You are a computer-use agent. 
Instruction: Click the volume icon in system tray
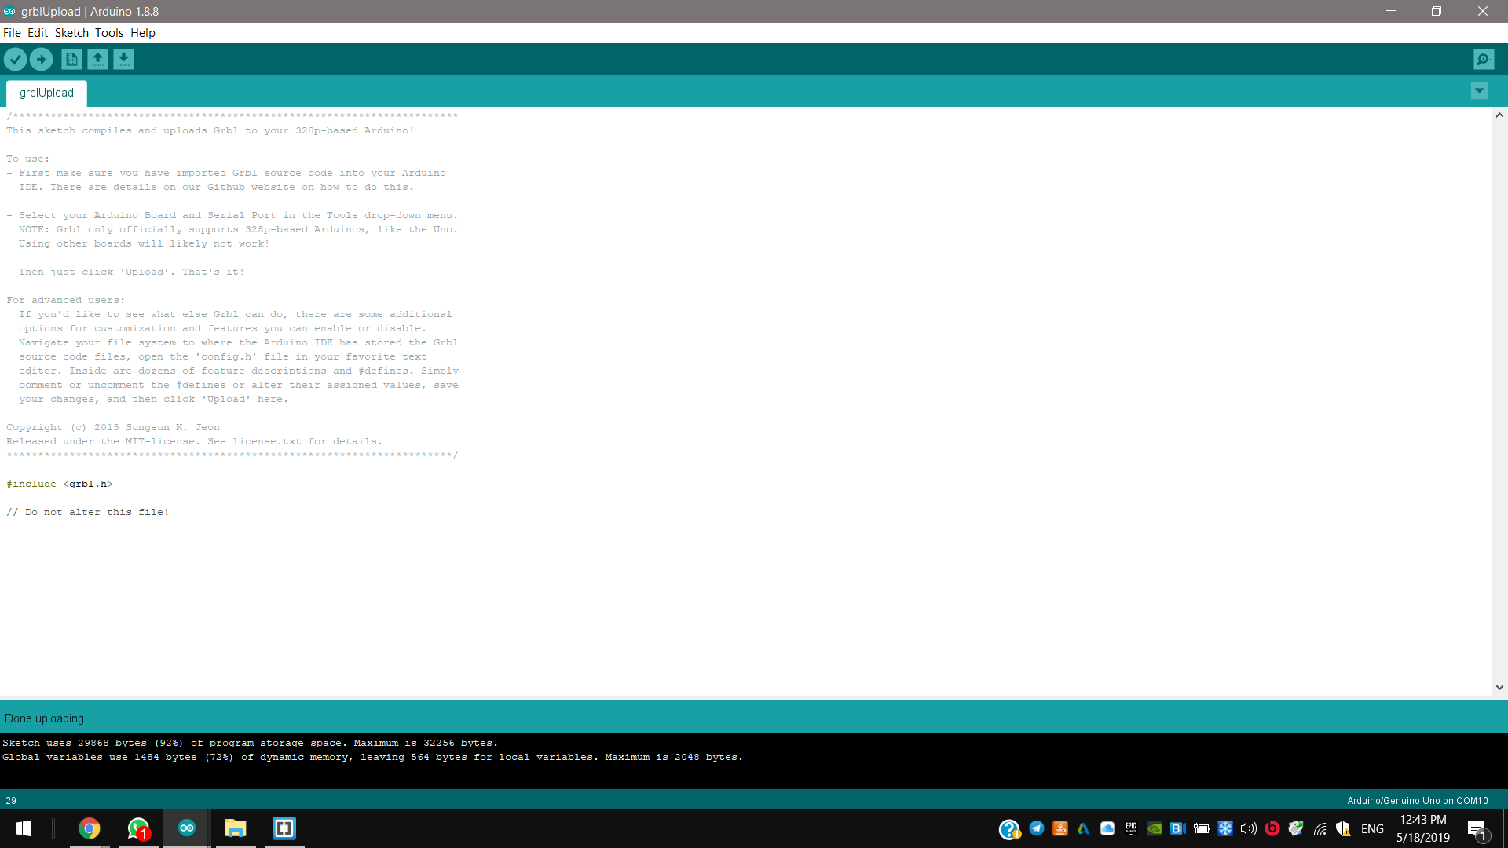point(1248,828)
